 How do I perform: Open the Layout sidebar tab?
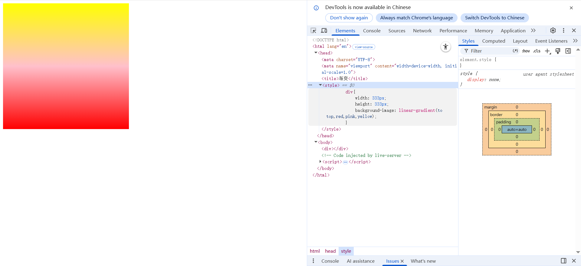tap(520, 41)
